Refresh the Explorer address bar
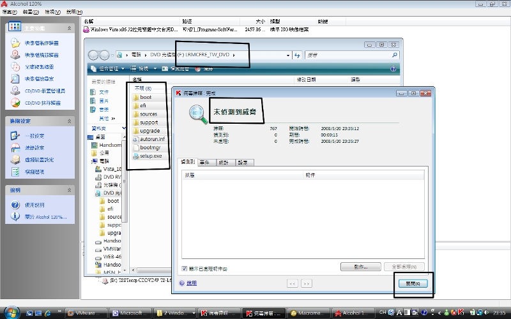Image resolution: width=511 pixels, height=319 pixels. point(297,56)
